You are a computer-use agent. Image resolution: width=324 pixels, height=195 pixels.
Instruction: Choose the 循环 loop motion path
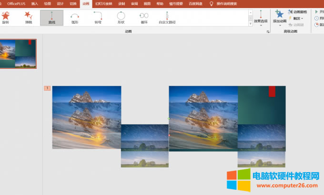(144, 17)
